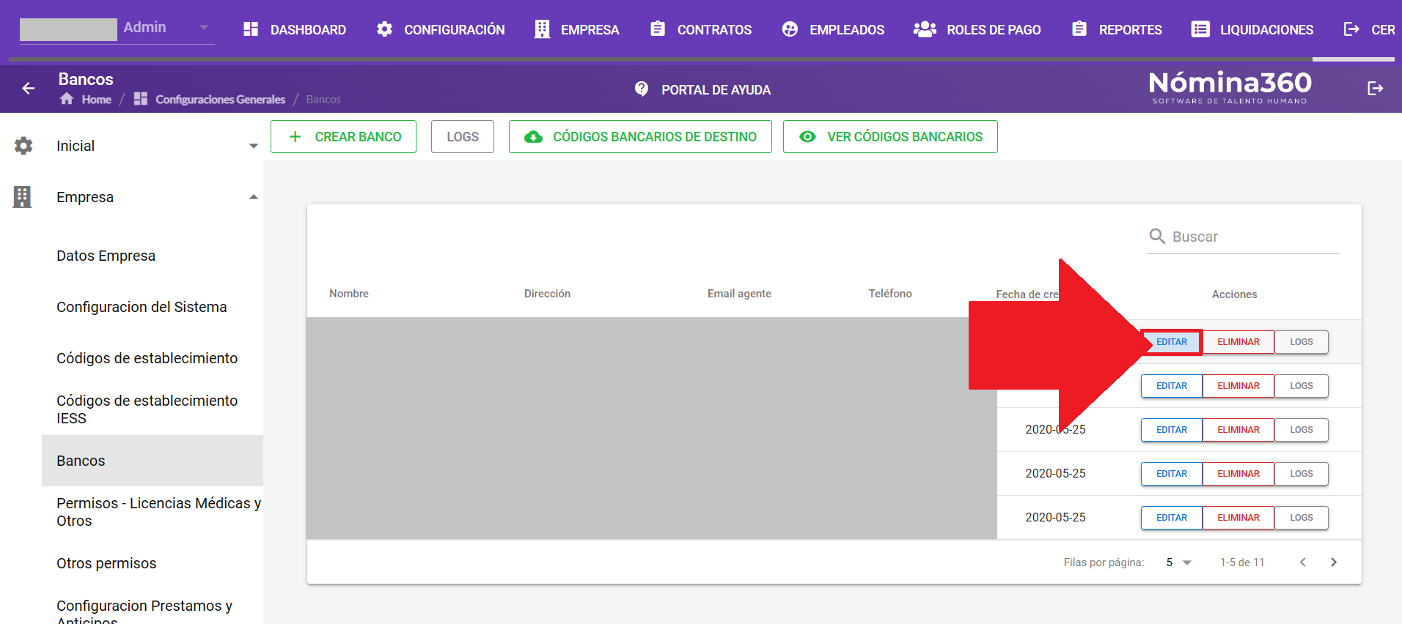Screen dimensions: 1402x624
Task: Click the Empleados face icon
Action: tap(790, 29)
